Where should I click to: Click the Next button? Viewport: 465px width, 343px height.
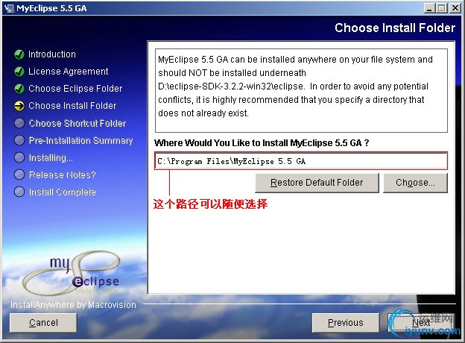(x=421, y=323)
